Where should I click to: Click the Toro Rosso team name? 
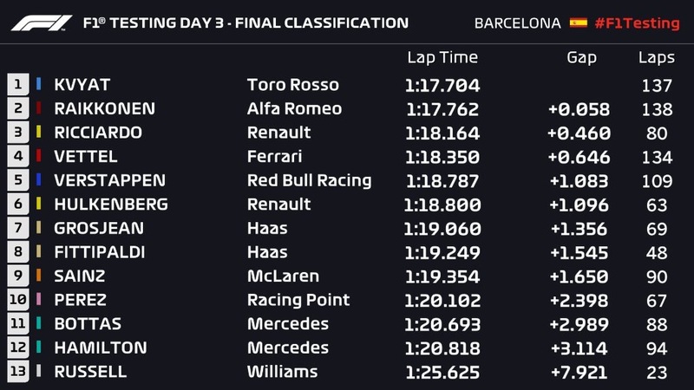click(x=292, y=85)
